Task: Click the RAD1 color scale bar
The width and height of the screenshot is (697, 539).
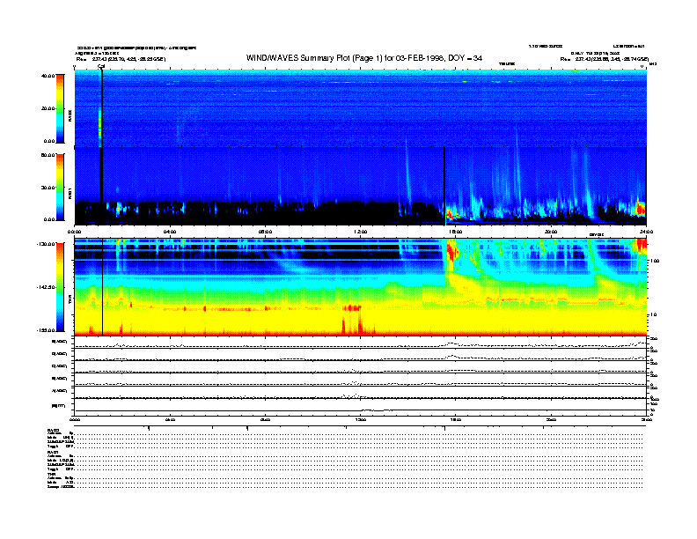Action: pos(58,187)
